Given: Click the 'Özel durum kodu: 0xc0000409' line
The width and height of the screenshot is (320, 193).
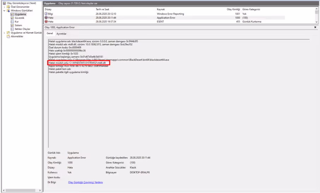Looking at the screenshot, I should 65,47.
